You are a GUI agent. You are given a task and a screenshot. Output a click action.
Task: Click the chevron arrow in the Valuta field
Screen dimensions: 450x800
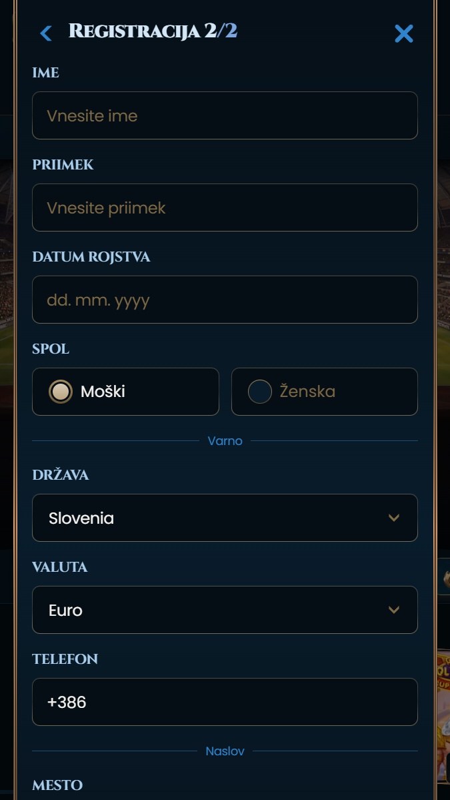click(x=394, y=610)
